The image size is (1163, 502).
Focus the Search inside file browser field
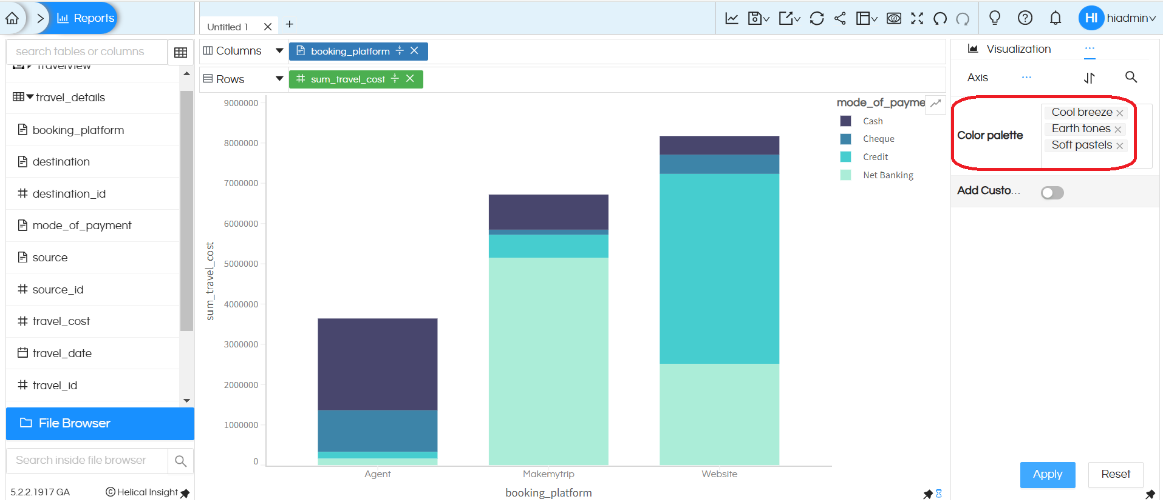click(x=86, y=460)
